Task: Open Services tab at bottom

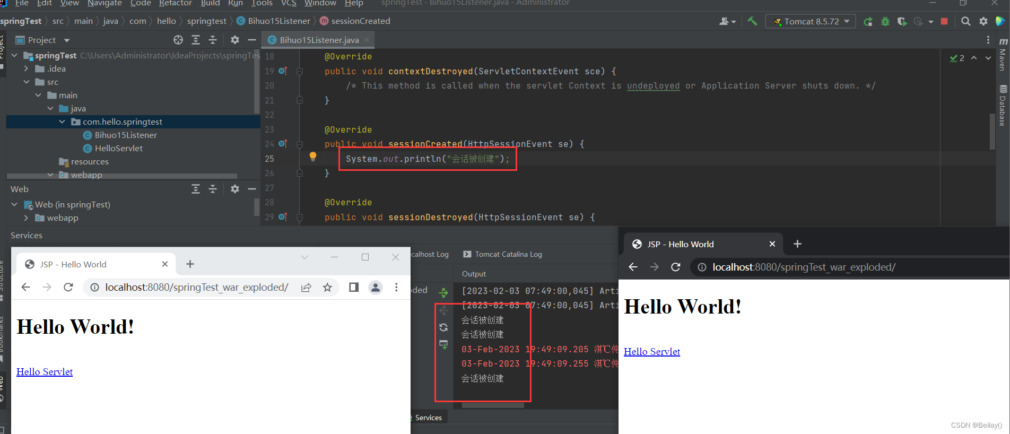Action: (428, 418)
